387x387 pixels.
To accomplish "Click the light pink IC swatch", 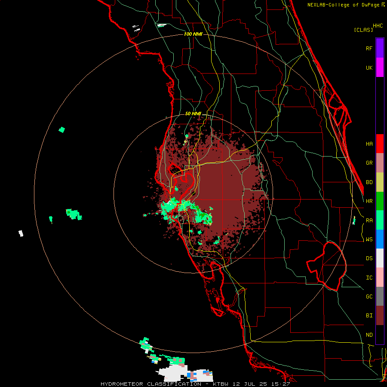I will (380, 277).
